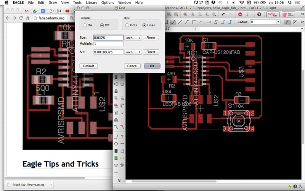This screenshot has height=191, width=305.
Task: Open the download item options arrow in Chrome
Action: click(x=52, y=184)
